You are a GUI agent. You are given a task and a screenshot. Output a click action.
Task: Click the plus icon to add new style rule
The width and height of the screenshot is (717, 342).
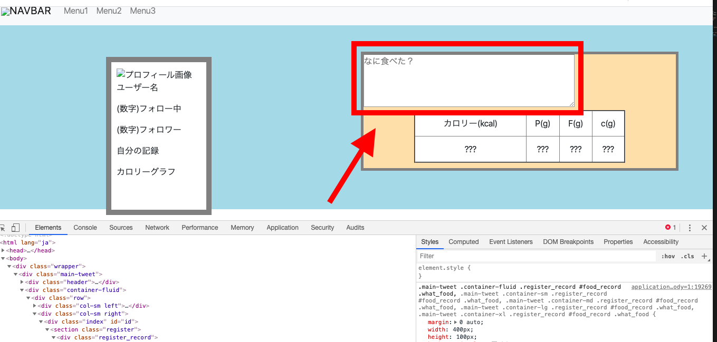click(705, 256)
